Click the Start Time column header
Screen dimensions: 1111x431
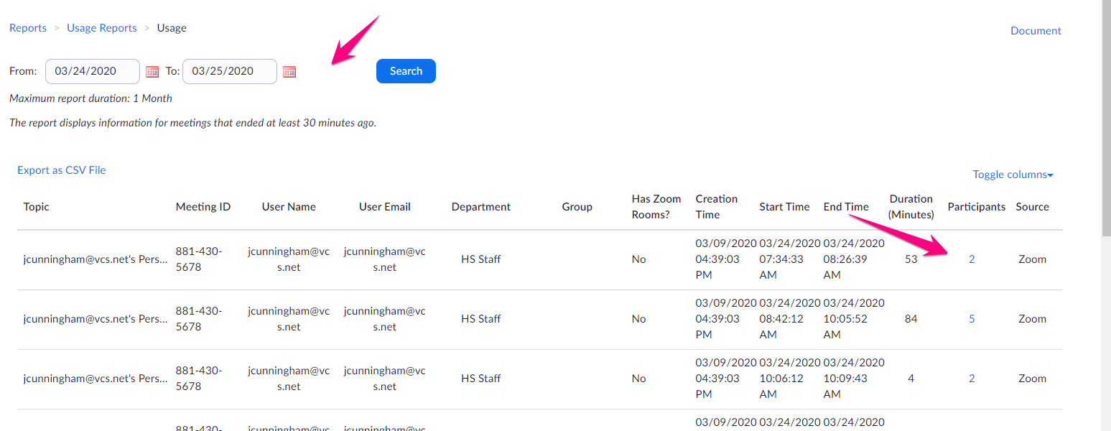click(x=784, y=206)
